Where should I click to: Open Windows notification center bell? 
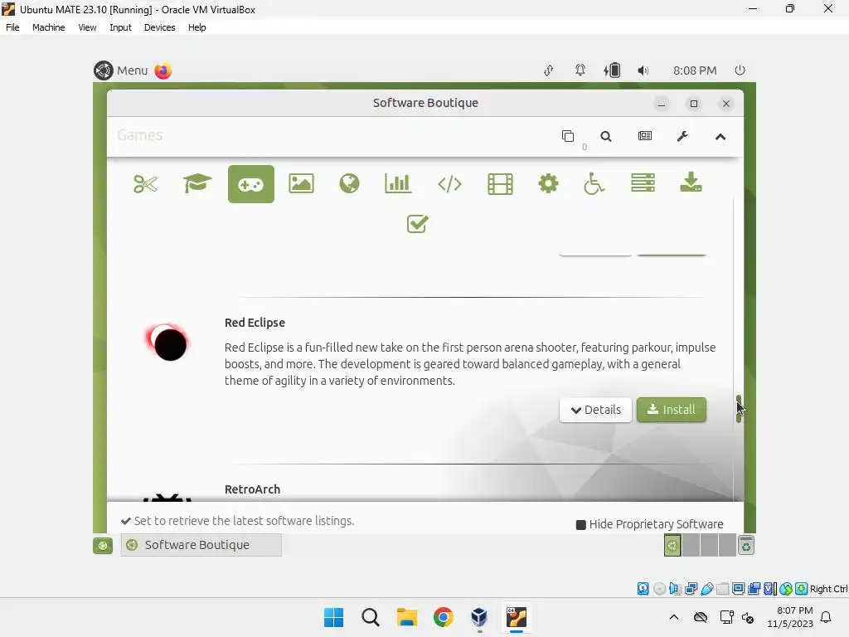(x=826, y=617)
